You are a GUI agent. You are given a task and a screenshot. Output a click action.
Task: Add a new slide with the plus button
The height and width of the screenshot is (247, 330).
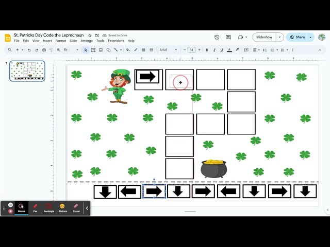(17, 50)
